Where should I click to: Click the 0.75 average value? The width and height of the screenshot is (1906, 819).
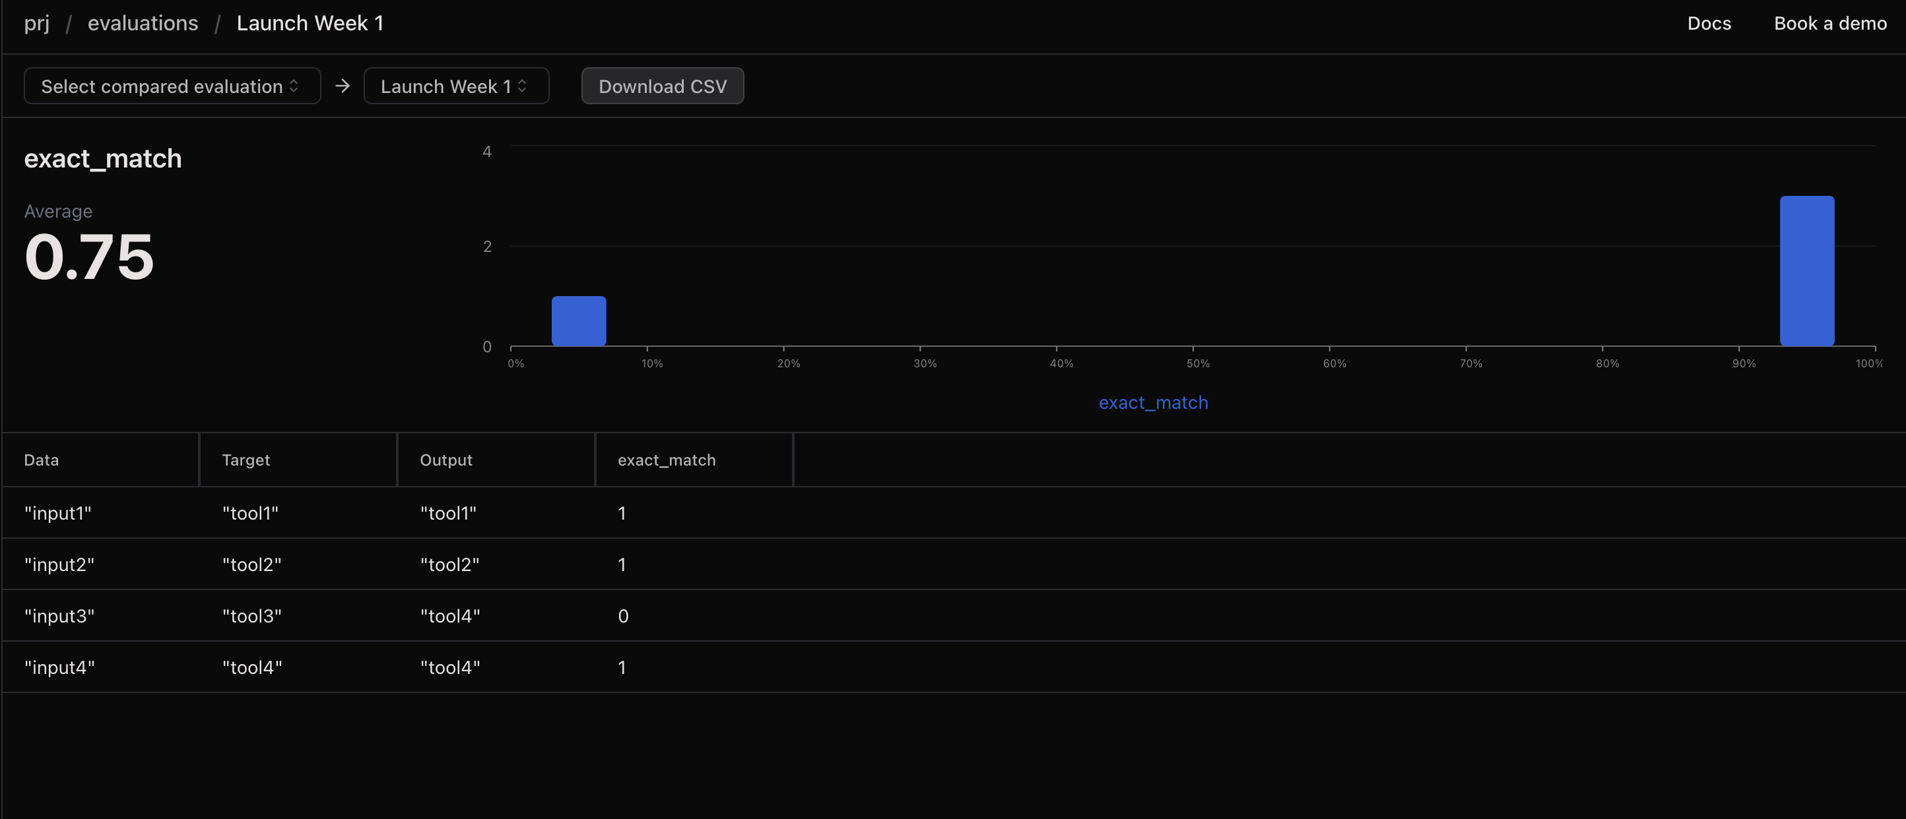tap(89, 257)
